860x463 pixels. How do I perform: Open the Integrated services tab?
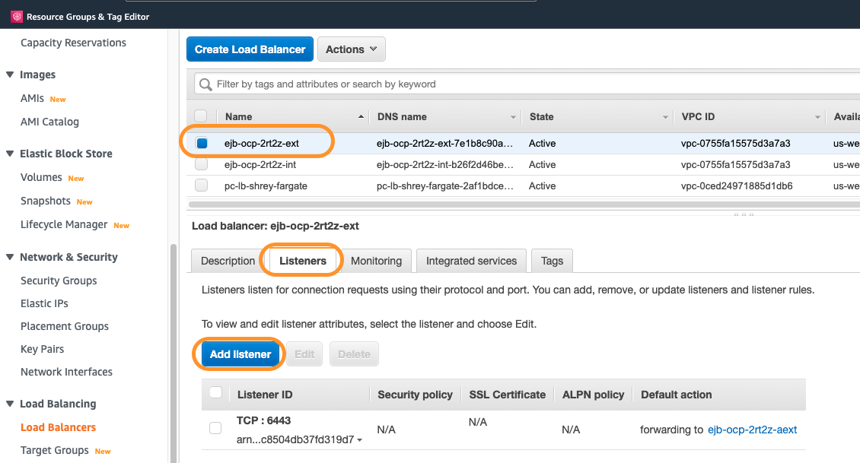[471, 261]
